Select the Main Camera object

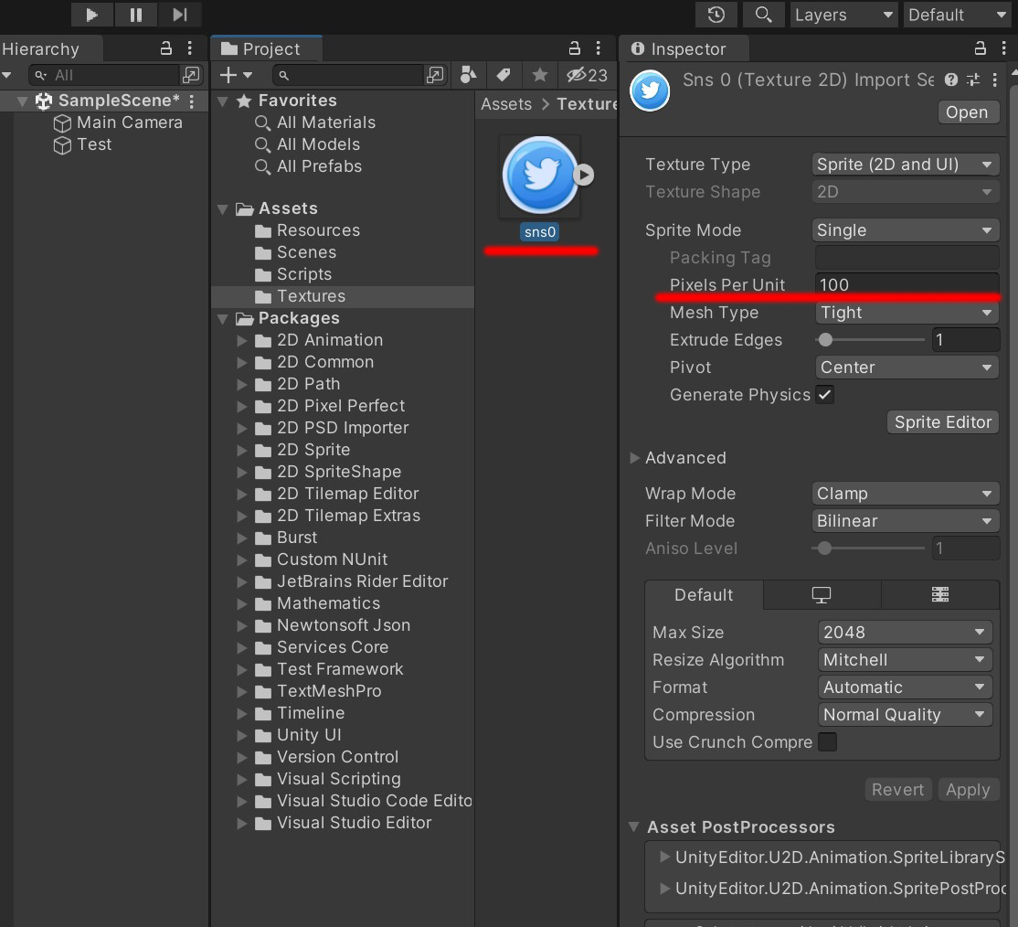coord(118,123)
